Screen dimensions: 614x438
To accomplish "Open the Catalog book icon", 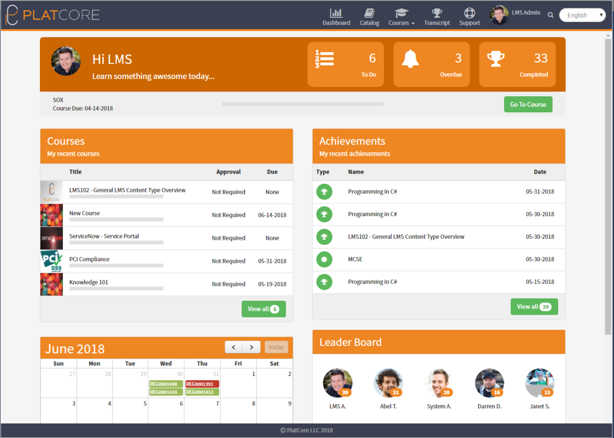I will pyautogui.click(x=369, y=13).
